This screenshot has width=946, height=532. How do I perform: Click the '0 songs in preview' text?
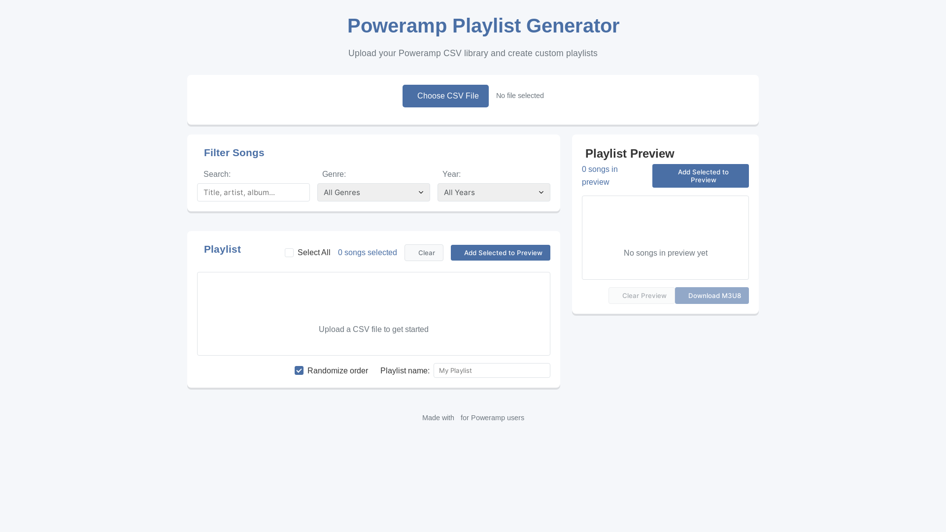[x=600, y=175]
